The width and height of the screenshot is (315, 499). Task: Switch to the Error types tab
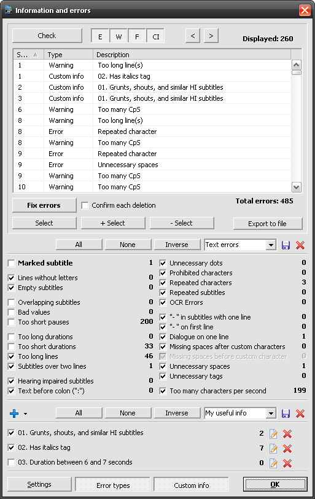click(113, 485)
